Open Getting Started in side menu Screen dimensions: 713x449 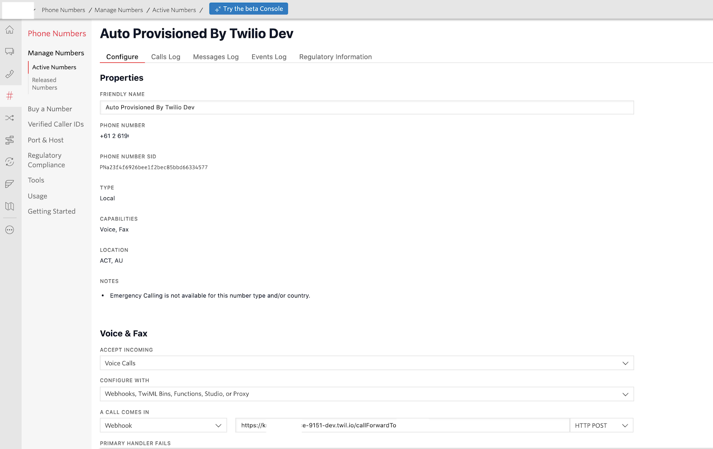[x=52, y=212]
